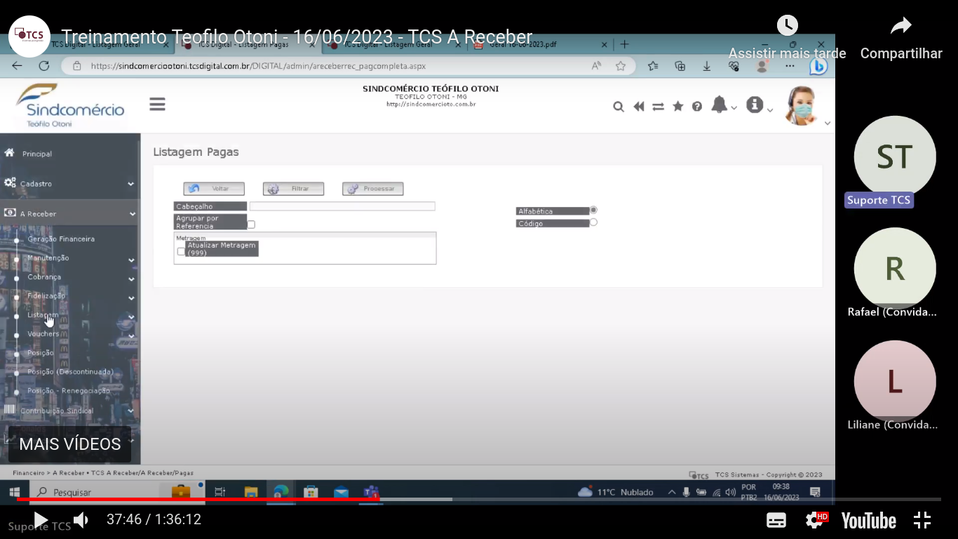Exit full screen in YouTube player
The image size is (958, 539).
click(x=922, y=520)
